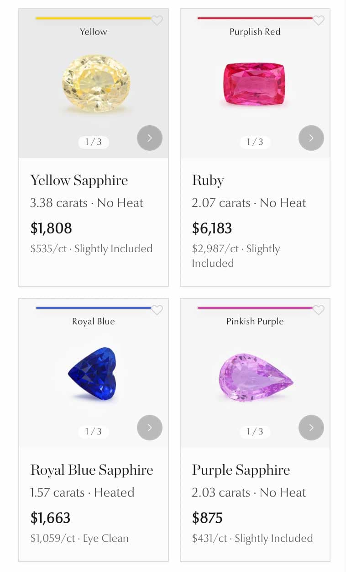Screen dimensions: 346x572
Task: Click the next arrow on Royal Blue Sapphire
Action: (x=150, y=428)
